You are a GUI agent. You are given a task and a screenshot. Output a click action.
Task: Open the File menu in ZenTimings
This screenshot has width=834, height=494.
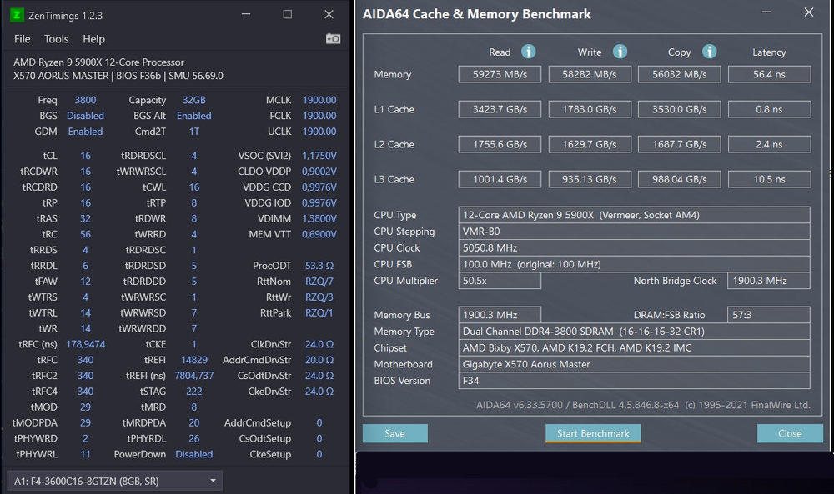coord(23,39)
